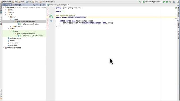Click the Spring bean gutter icon on line 6
180x101 pixels.
(x=51, y=15)
